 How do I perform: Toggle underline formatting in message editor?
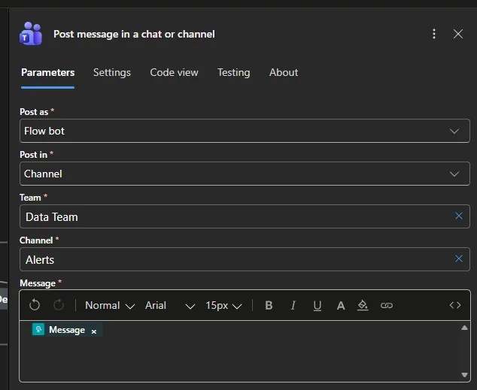[317, 305]
